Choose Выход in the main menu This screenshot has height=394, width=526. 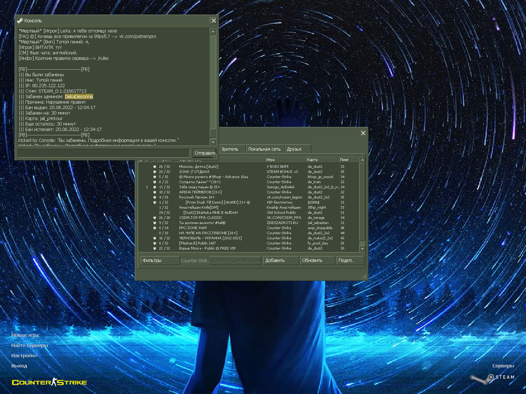[19, 366]
